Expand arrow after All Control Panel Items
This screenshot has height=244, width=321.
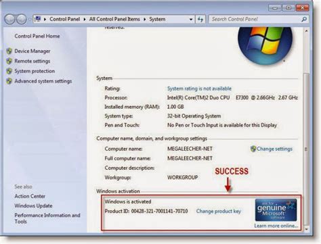point(145,20)
